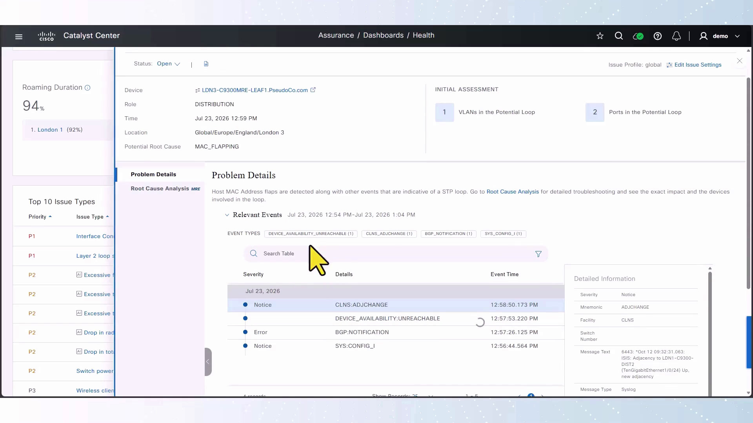Follow the Root Cause Analysis inline link
This screenshot has width=753, height=423.
coord(513,192)
